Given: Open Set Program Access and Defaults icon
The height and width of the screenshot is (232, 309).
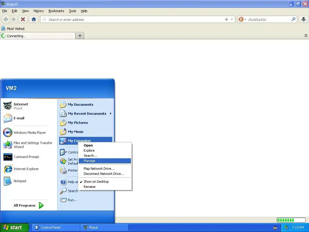Looking at the screenshot, I should point(63,161).
